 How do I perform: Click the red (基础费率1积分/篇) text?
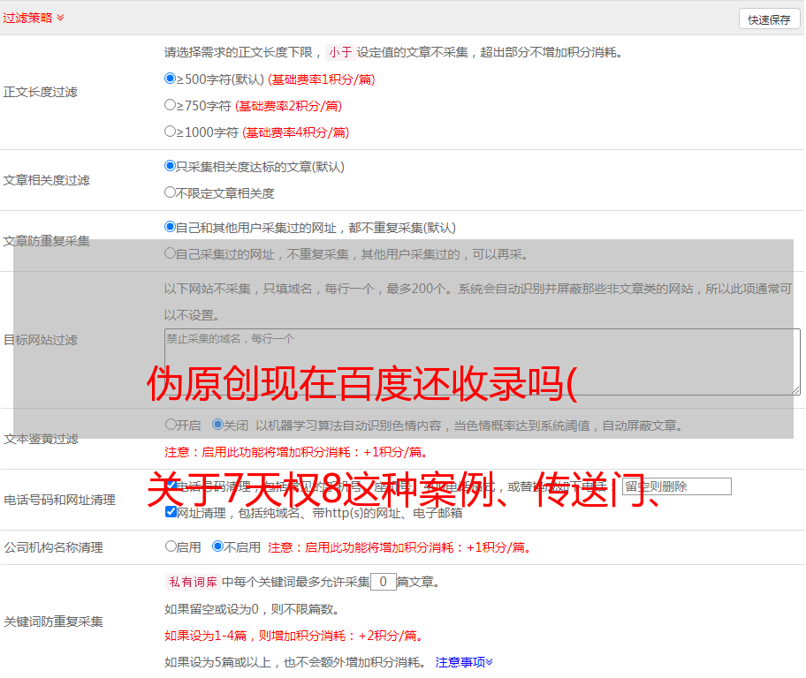pyautogui.click(x=322, y=79)
